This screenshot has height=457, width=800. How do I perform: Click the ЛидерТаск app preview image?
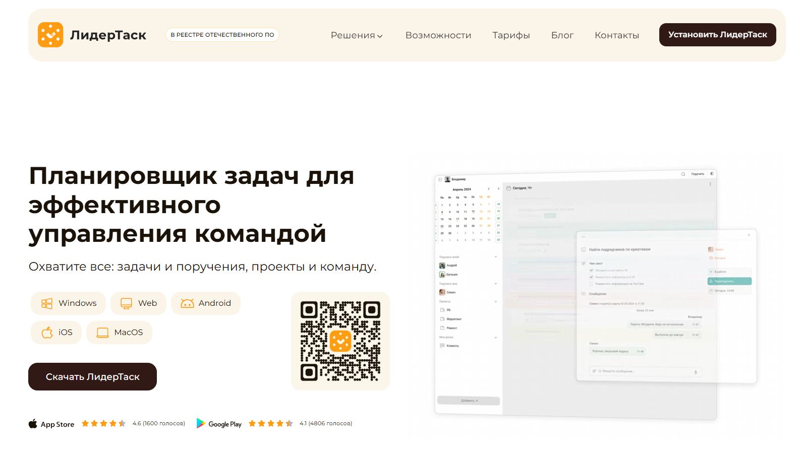tap(595, 294)
